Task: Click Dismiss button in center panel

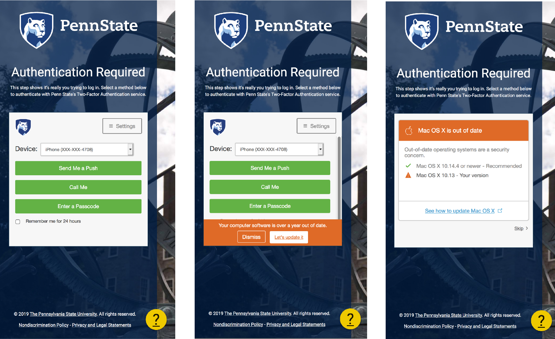Action: [251, 237]
